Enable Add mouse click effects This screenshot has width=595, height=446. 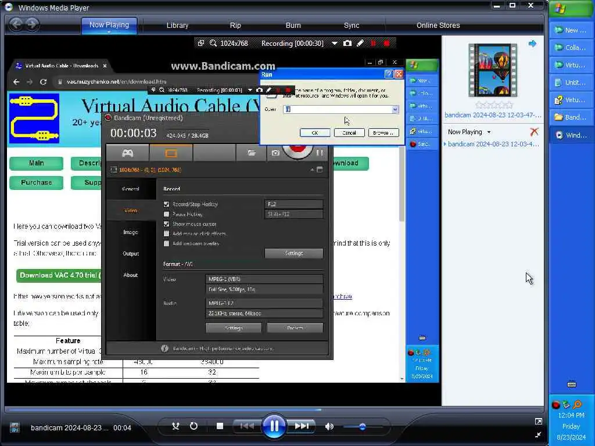pyautogui.click(x=166, y=233)
